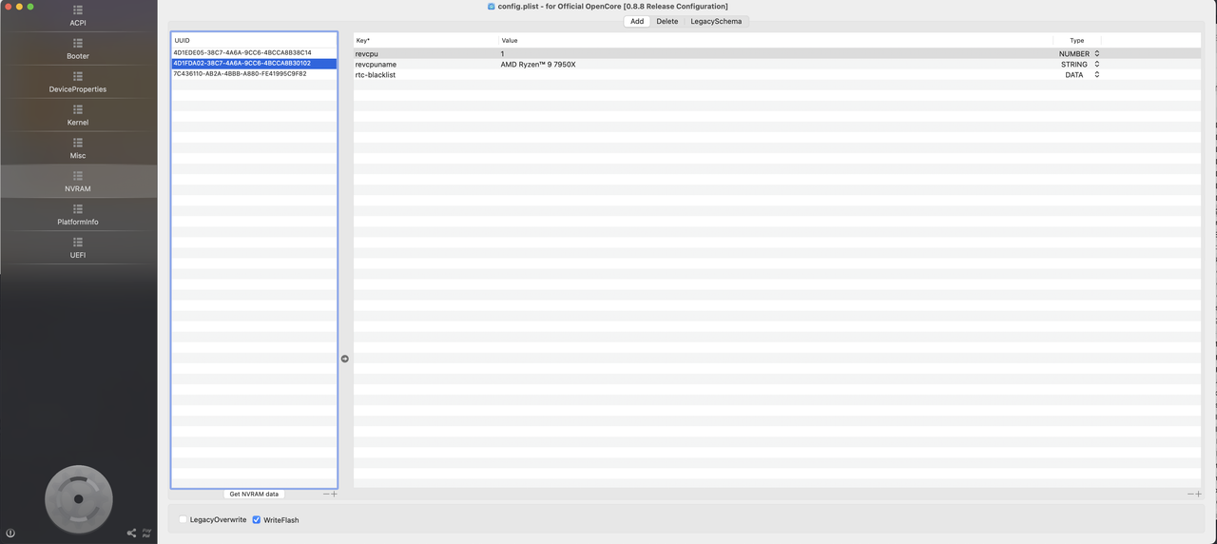Switch to the Delete tab
1217x544 pixels.
pyautogui.click(x=667, y=21)
